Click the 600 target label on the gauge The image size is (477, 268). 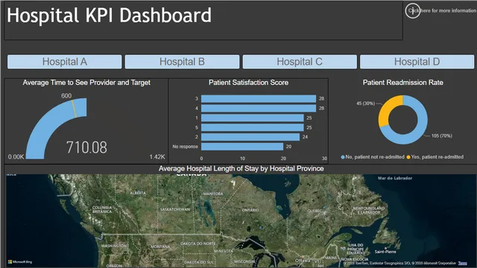tap(66, 96)
